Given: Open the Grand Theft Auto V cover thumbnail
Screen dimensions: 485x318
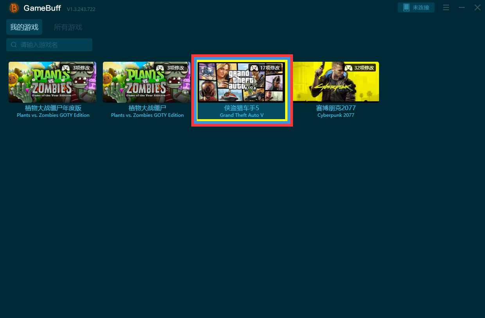Looking at the screenshot, I should 241,82.
